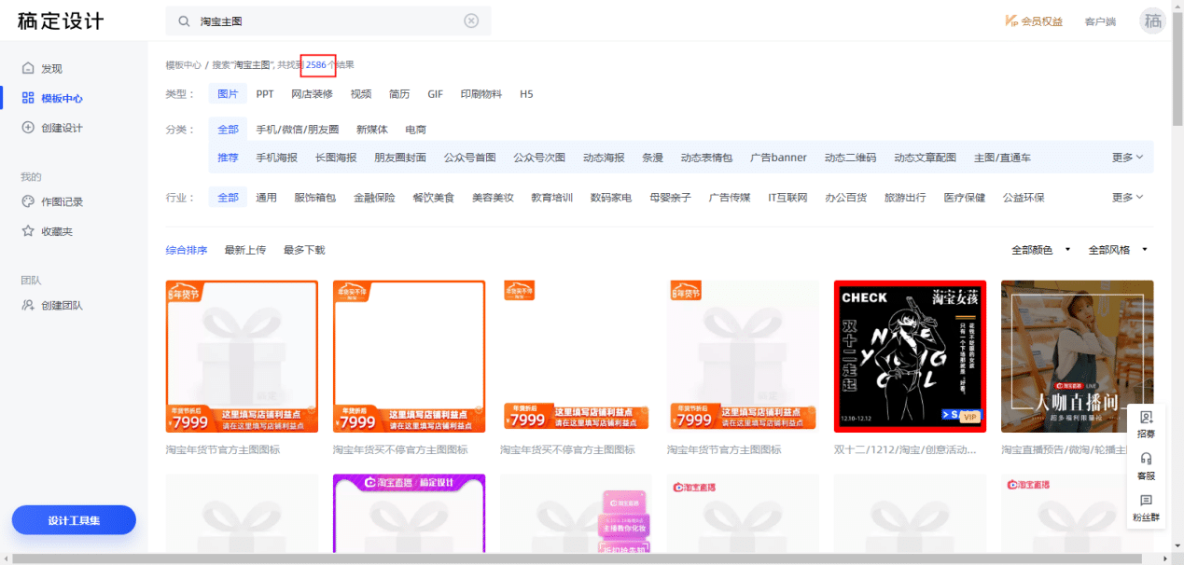Clear the search box with the X icon
The height and width of the screenshot is (565, 1184).
(x=471, y=21)
